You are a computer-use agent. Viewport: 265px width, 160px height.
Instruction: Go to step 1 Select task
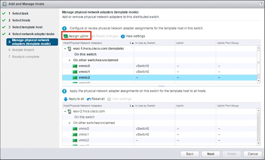point(20,13)
